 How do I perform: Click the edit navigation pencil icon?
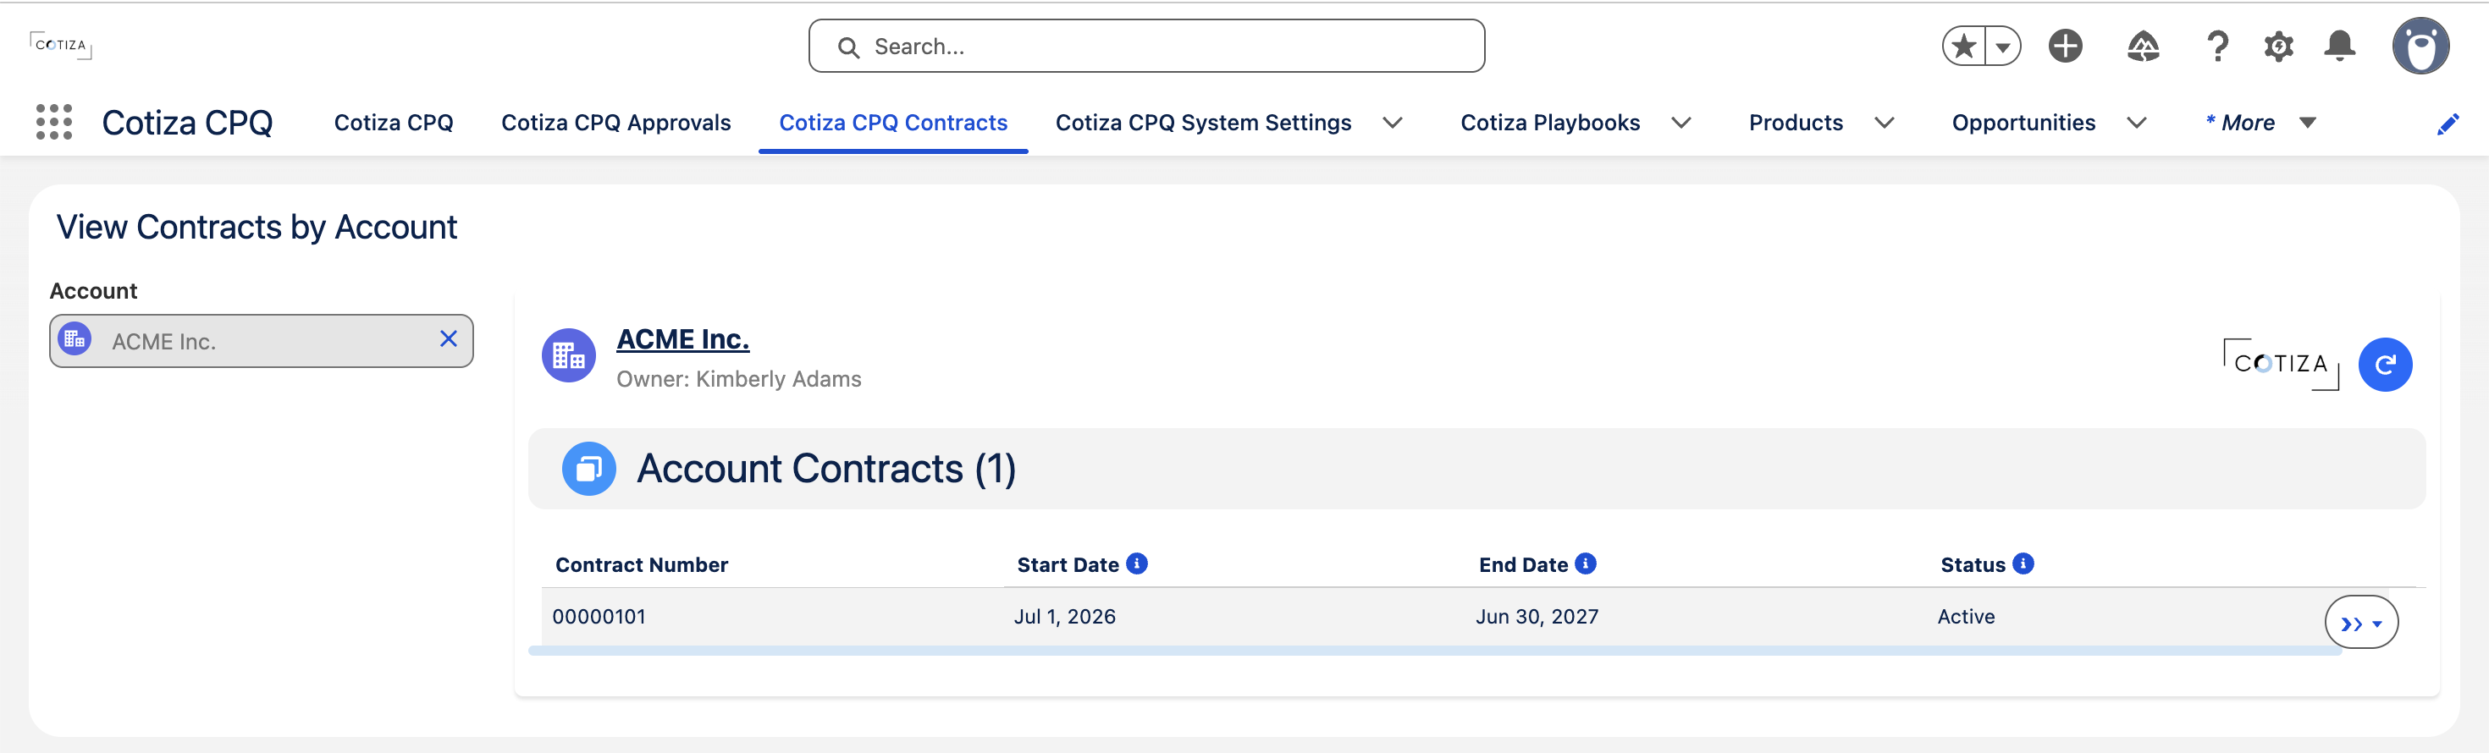click(x=2448, y=124)
